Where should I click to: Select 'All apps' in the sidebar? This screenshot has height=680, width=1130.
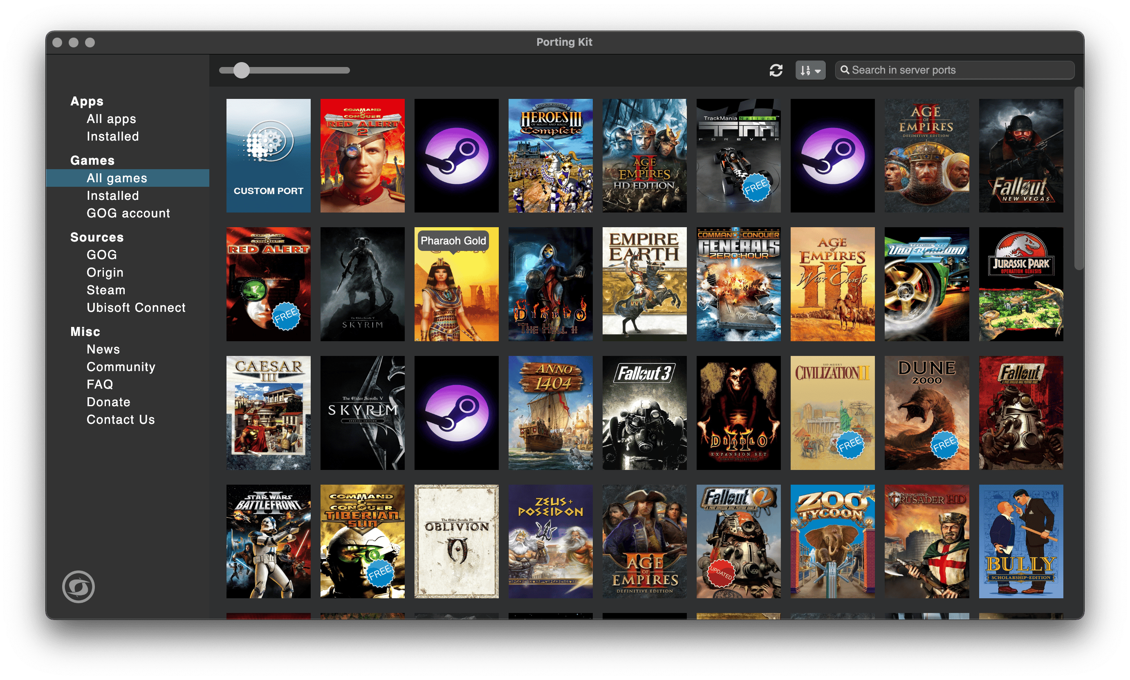click(x=111, y=119)
